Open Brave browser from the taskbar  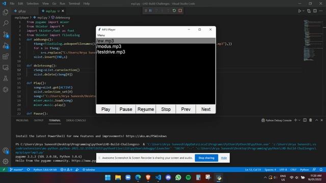[148, 177]
